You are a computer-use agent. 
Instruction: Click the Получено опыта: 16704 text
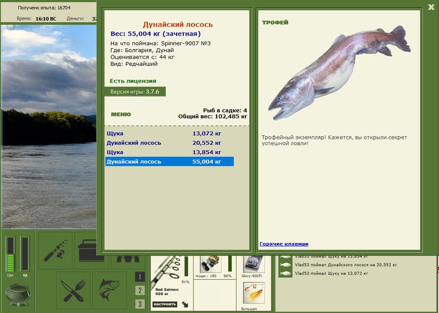(44, 8)
